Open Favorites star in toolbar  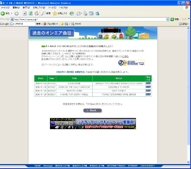click(55, 13)
